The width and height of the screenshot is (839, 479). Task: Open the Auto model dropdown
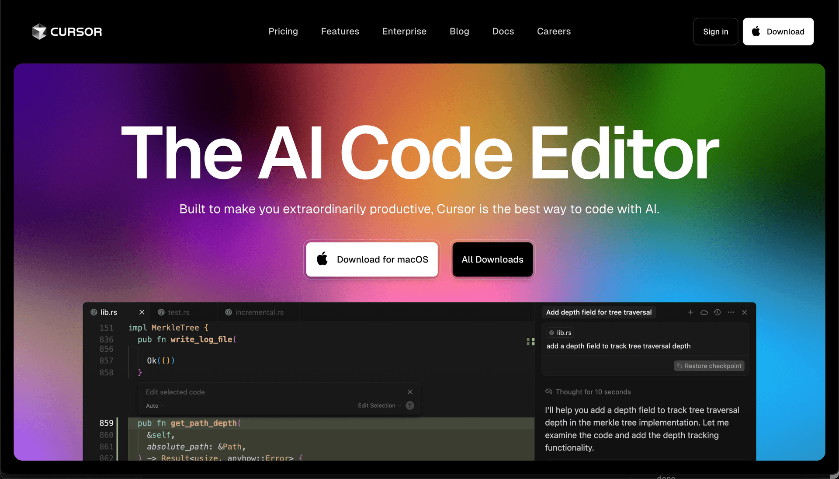154,406
